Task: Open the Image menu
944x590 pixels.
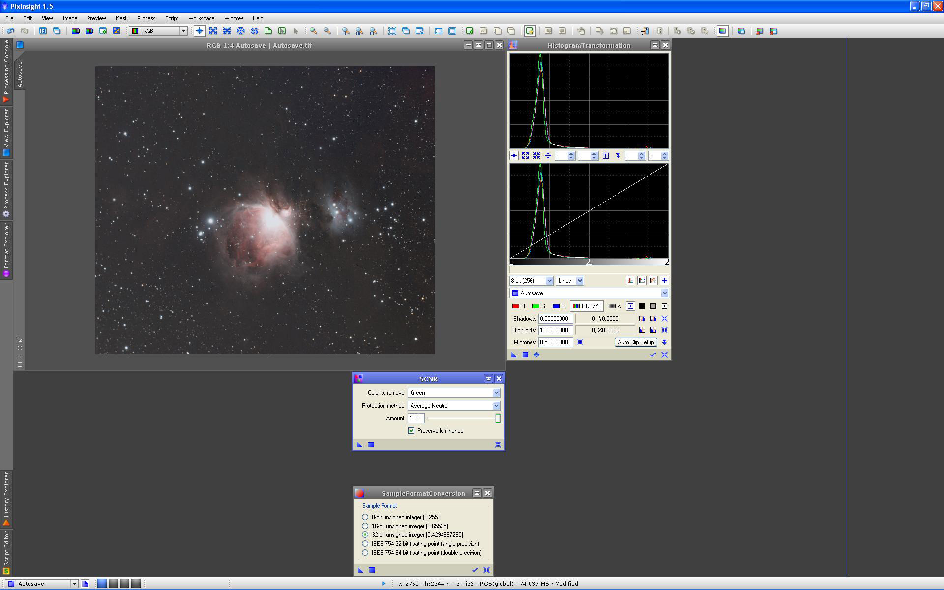Action: point(70,18)
